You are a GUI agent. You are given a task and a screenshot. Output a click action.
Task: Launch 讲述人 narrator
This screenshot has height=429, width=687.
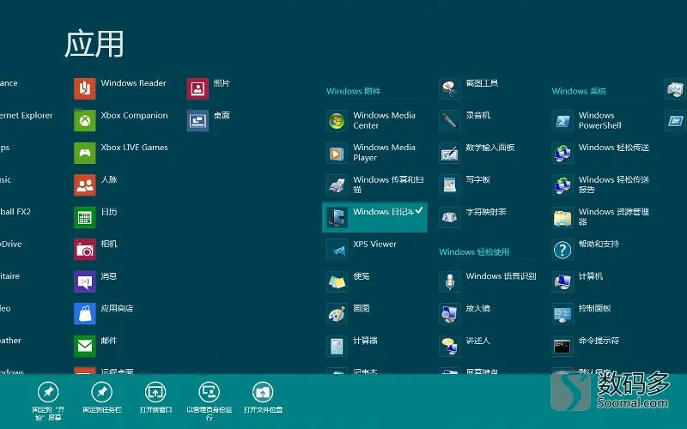point(465,346)
